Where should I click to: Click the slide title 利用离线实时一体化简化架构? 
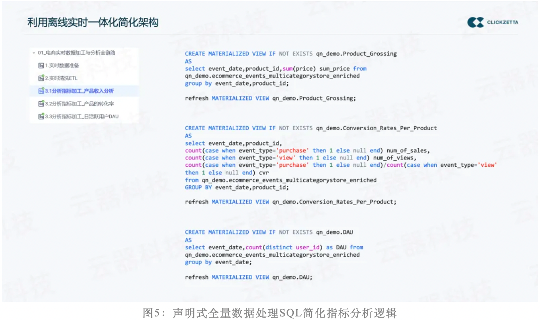coord(93,22)
